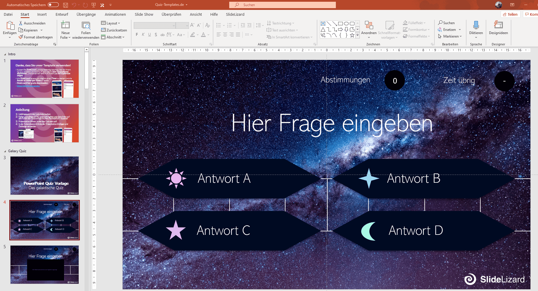Select the star shape
Viewport: 538px width, 291px height.
click(x=352, y=35)
